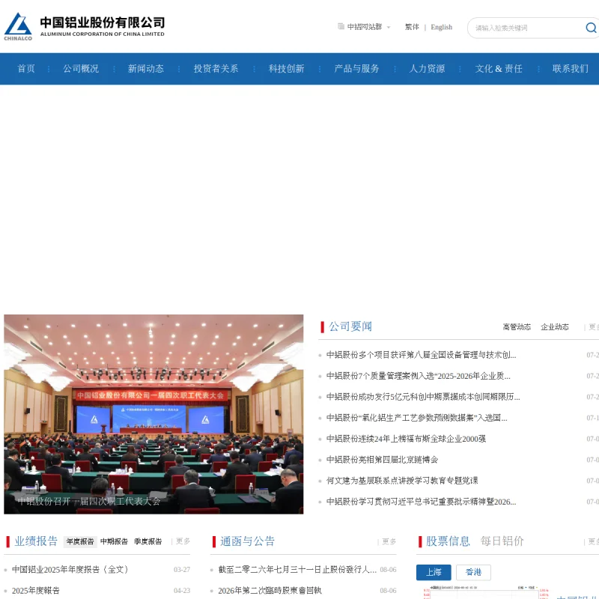Select 股票信息 tab
Screen dimensions: 599x599
(x=448, y=541)
